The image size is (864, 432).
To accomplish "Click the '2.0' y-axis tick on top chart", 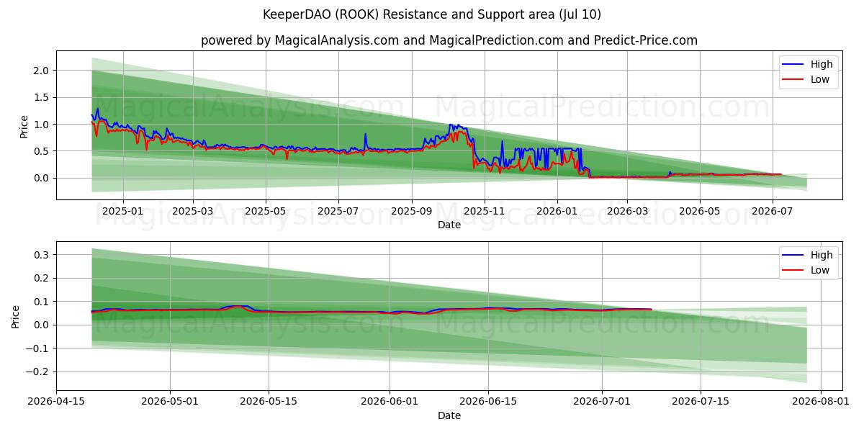I will click(42, 71).
